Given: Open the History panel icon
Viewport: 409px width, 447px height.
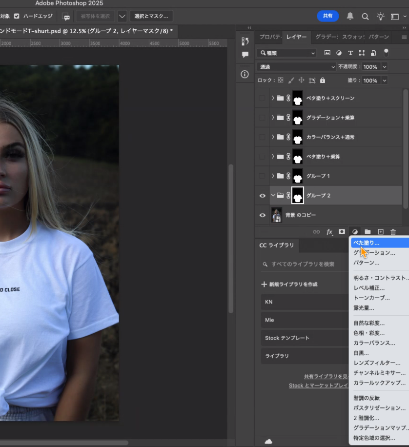Looking at the screenshot, I should pyautogui.click(x=245, y=41).
